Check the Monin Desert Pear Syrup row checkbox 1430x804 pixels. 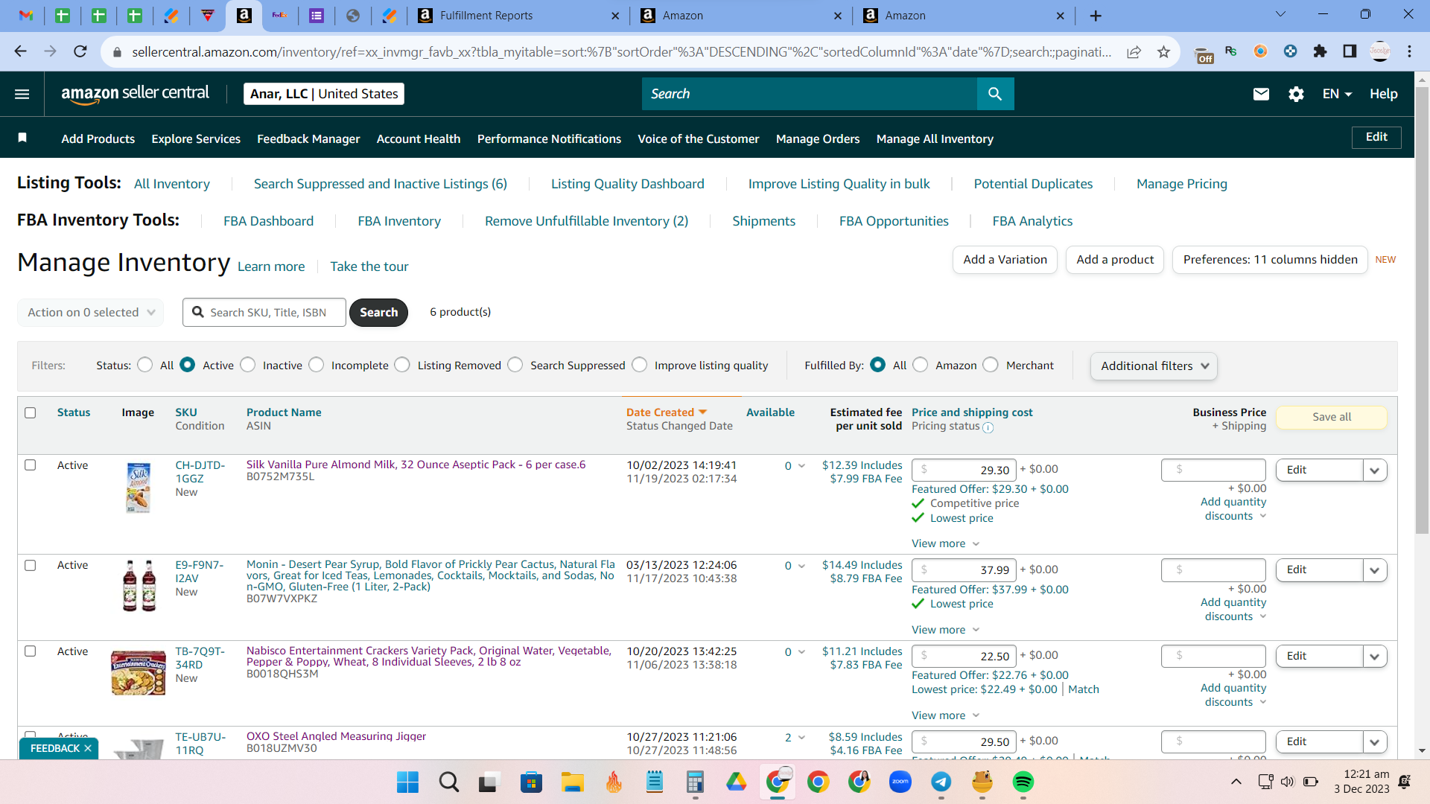(31, 565)
